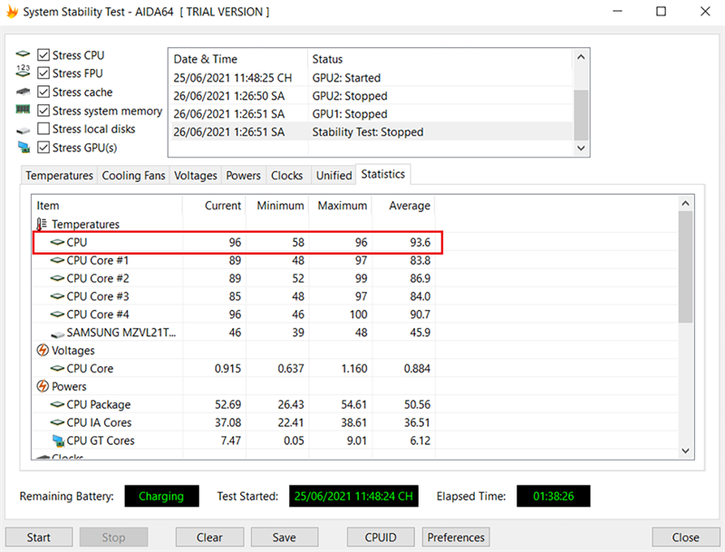Click the Average column header
Screen dimensions: 725x552
click(403, 206)
